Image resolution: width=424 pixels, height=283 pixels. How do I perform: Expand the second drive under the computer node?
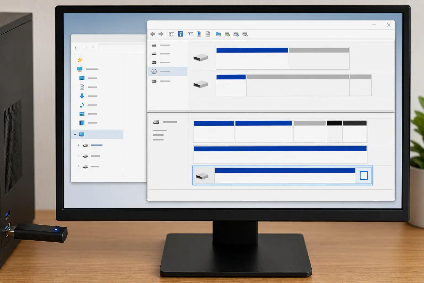click(78, 156)
